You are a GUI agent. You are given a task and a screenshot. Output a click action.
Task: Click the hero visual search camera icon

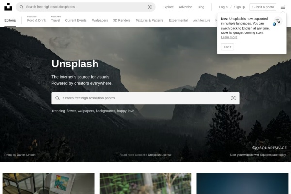233,98
